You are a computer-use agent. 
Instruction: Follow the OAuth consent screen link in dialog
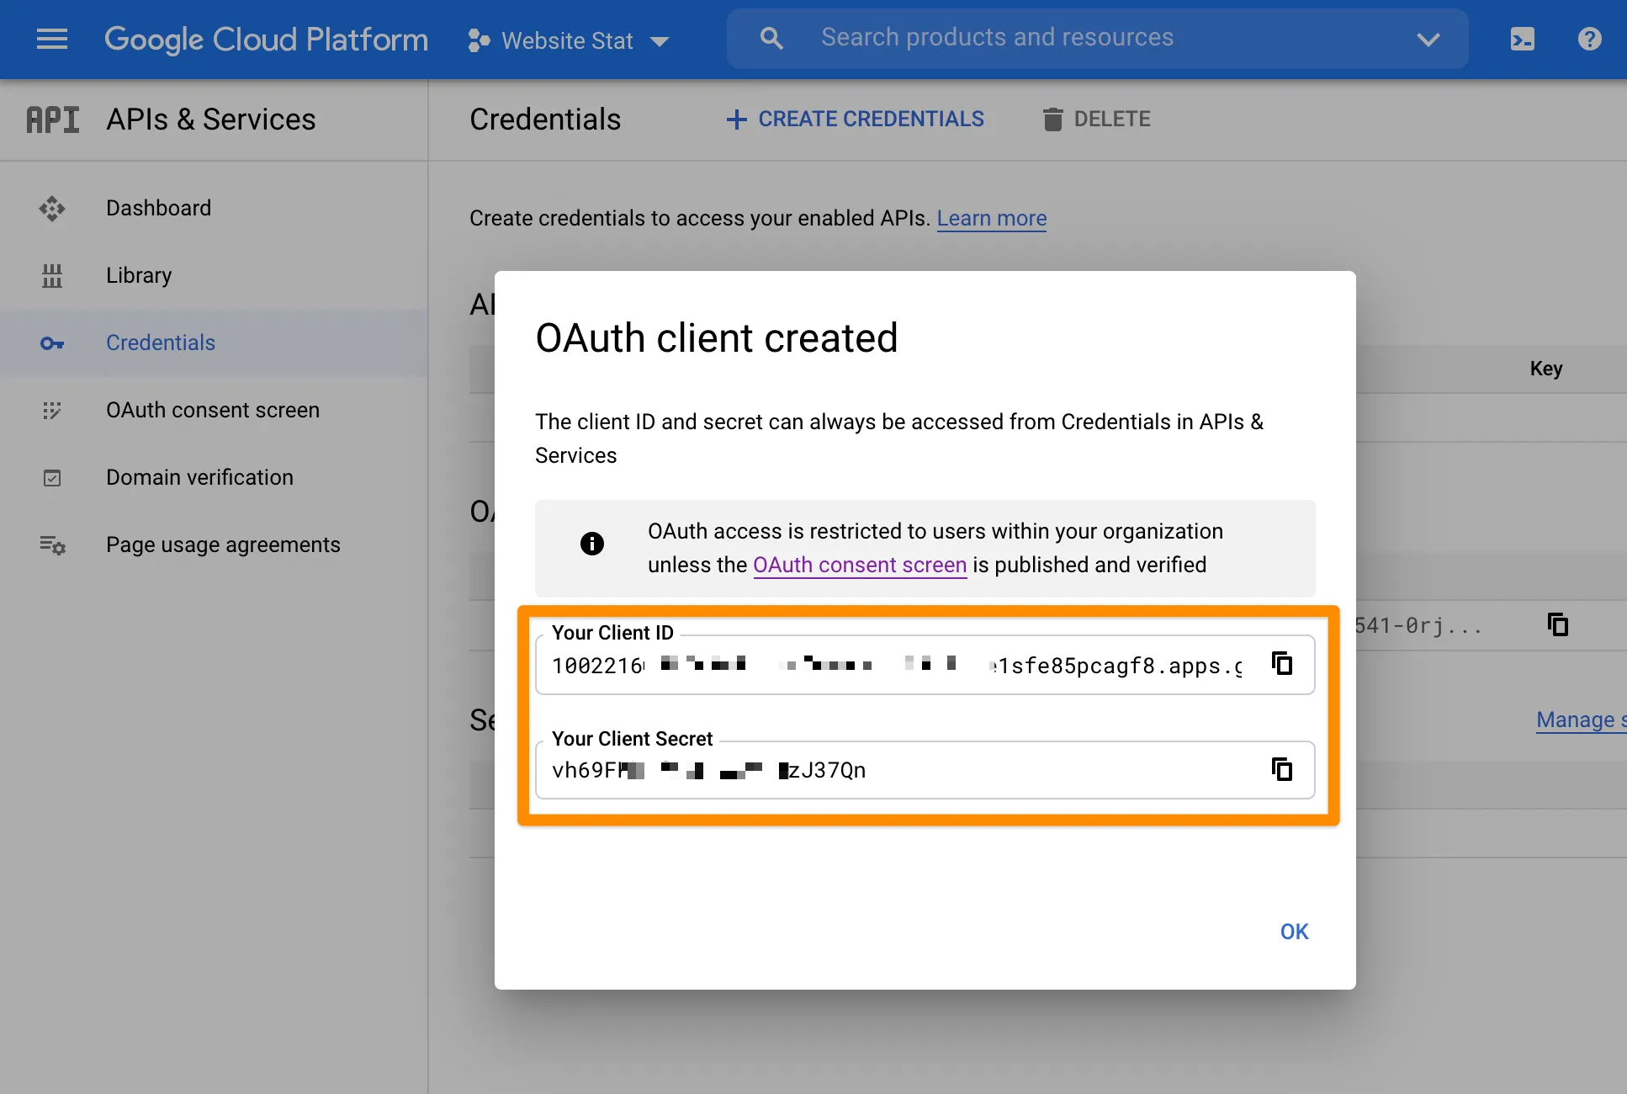pos(860,565)
